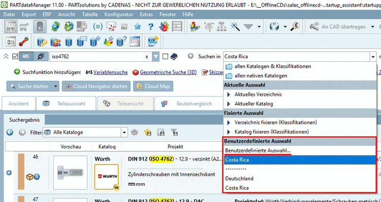This screenshot has height=202, width=381.
Task: Click the SAP database icon
Action: pyautogui.click(x=153, y=42)
